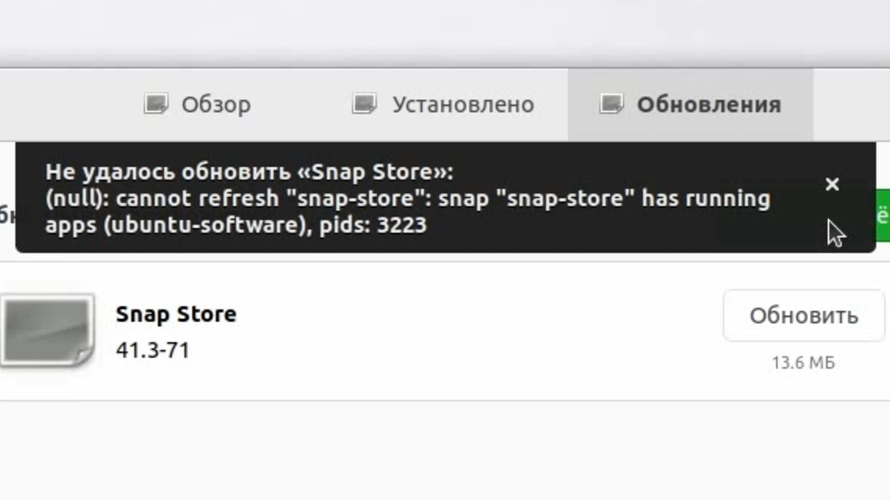Click the Обзор tab icon
Viewport: 890px width, 500px height.
156,104
